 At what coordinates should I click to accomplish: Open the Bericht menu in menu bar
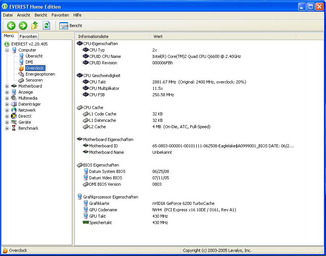point(41,15)
